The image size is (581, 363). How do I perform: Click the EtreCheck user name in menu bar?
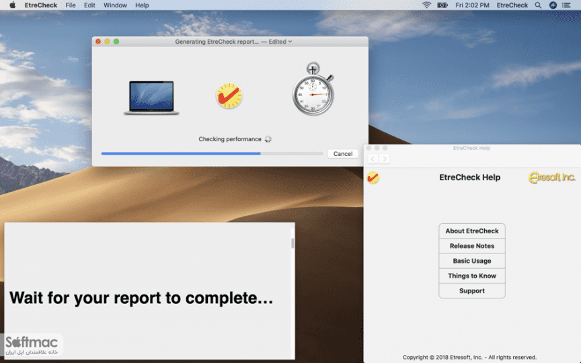click(512, 5)
